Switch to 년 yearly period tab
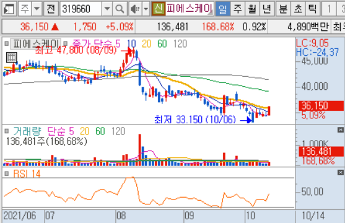This screenshot has width=345, height=223. pyautogui.click(x=267, y=9)
